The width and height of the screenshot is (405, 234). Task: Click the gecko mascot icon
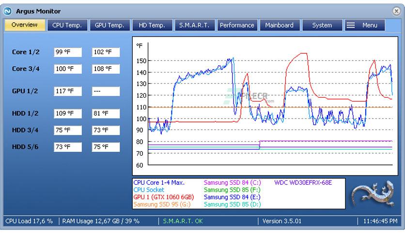(x=373, y=193)
